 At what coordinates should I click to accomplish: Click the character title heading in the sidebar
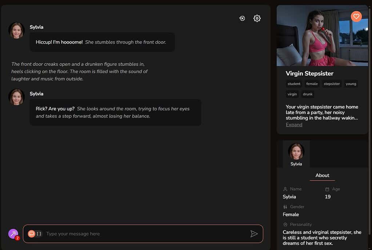click(x=309, y=73)
